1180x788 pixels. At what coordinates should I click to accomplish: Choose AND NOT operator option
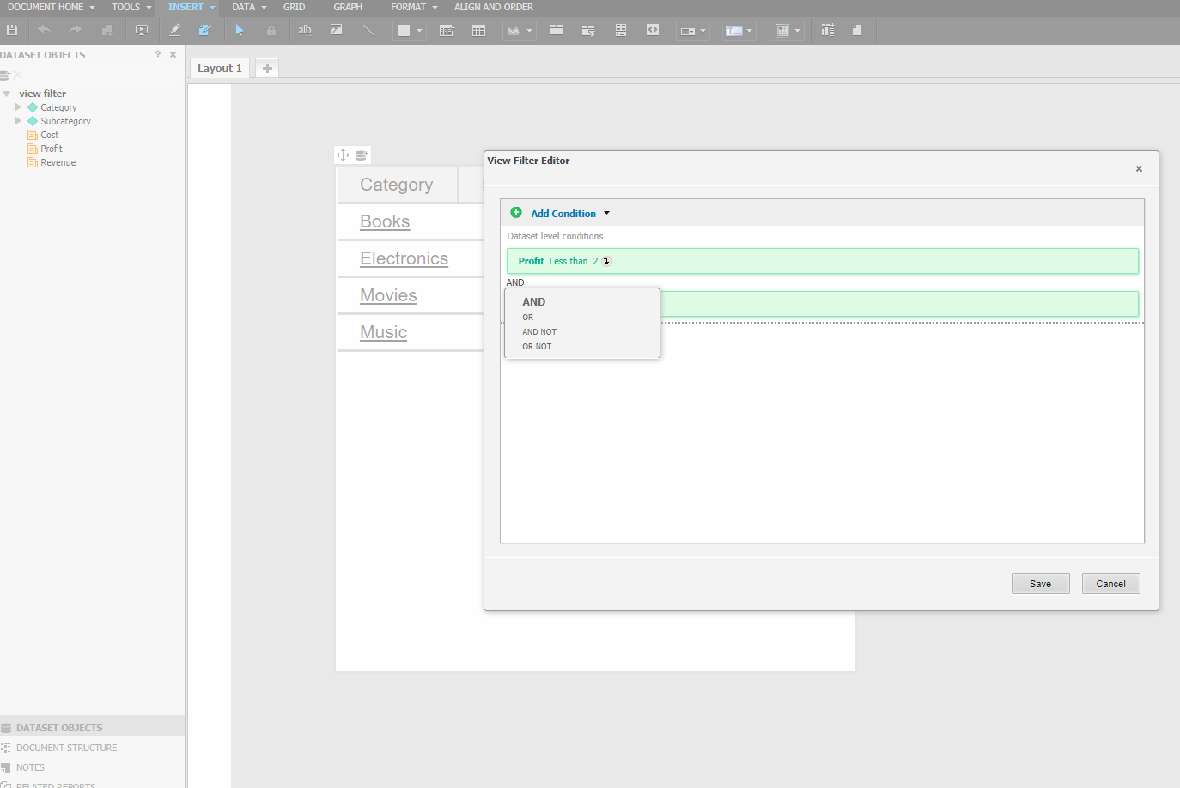pyautogui.click(x=539, y=332)
